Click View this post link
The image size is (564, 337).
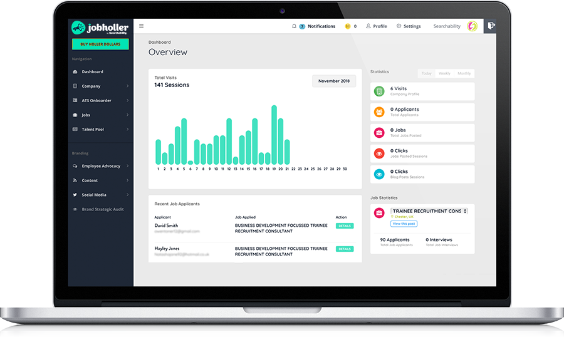[x=404, y=224]
